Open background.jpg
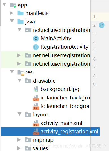Image resolution: width=109 pixels, height=151 pixels. point(60,89)
